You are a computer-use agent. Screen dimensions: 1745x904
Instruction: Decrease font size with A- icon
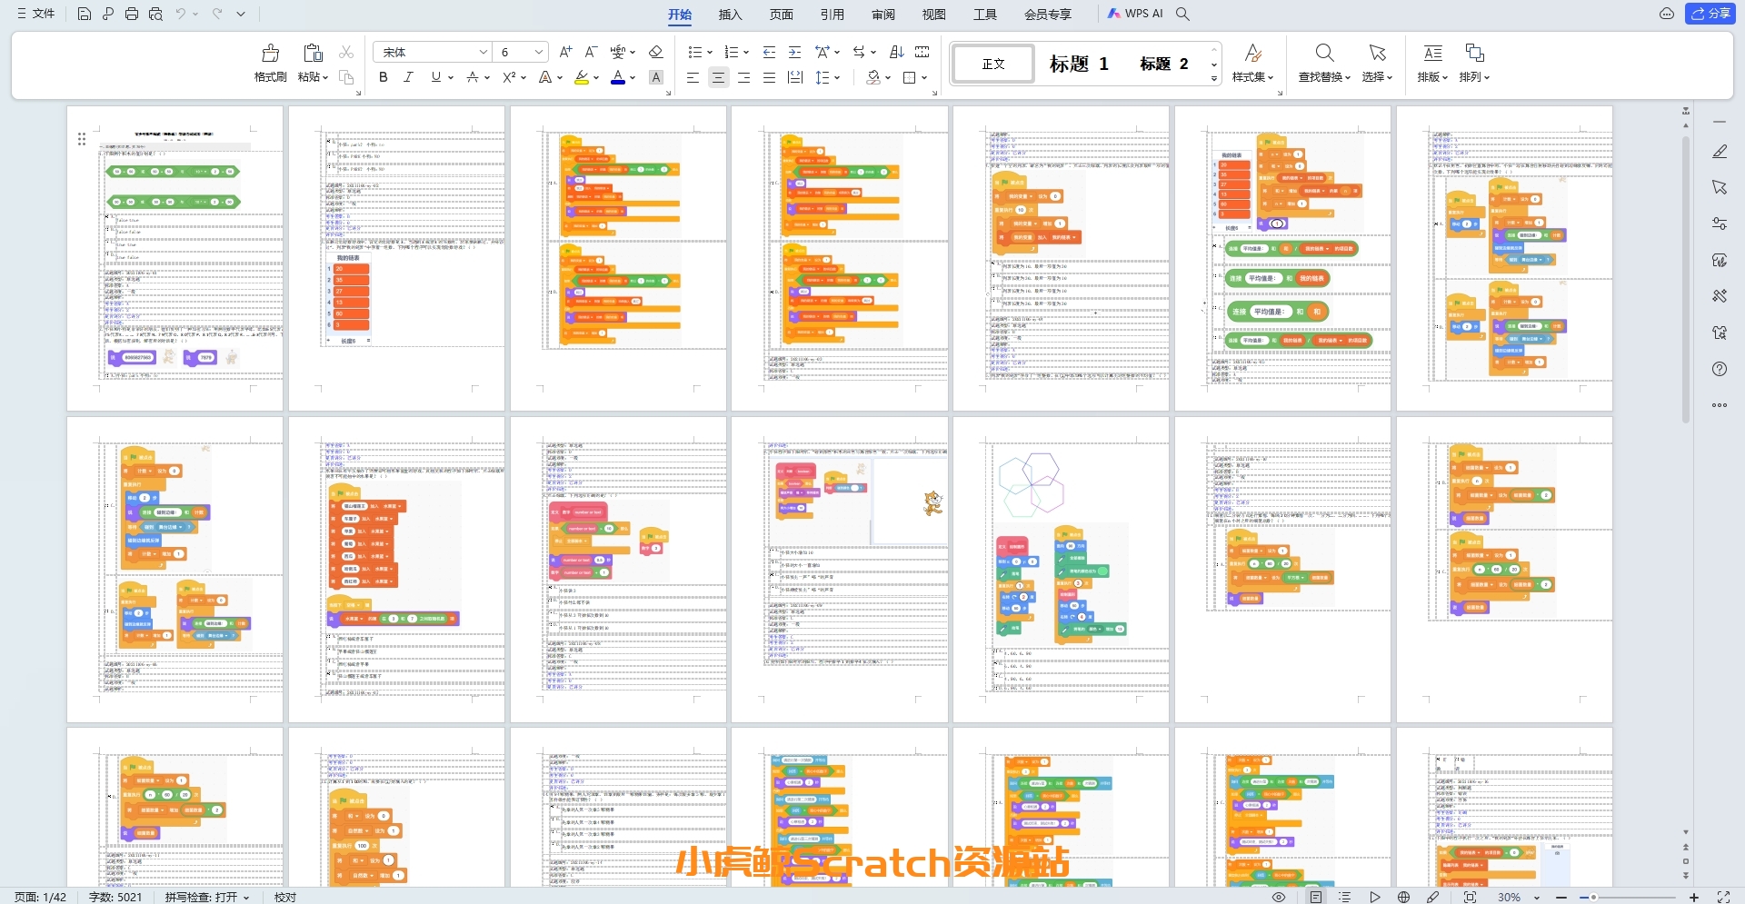pos(591,52)
